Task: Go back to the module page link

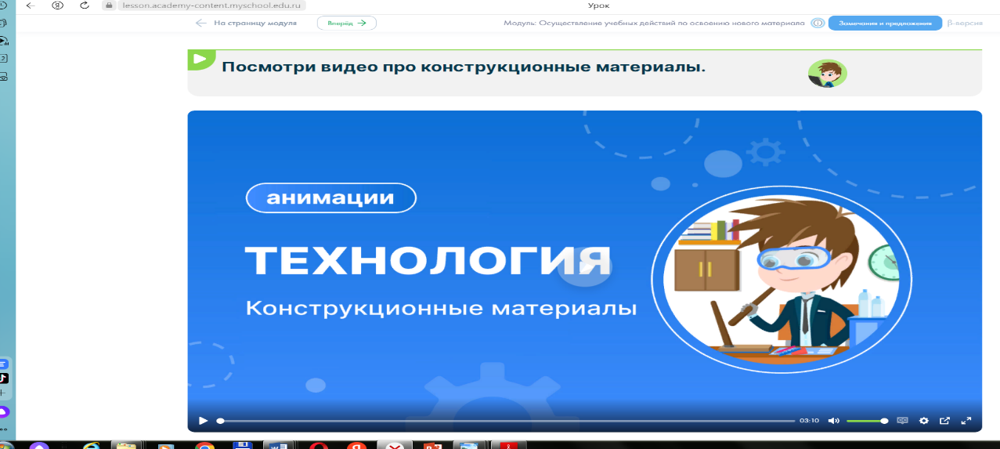Action: (x=246, y=24)
